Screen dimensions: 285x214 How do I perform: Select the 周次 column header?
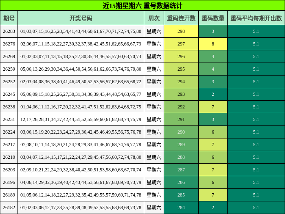coord(154,18)
